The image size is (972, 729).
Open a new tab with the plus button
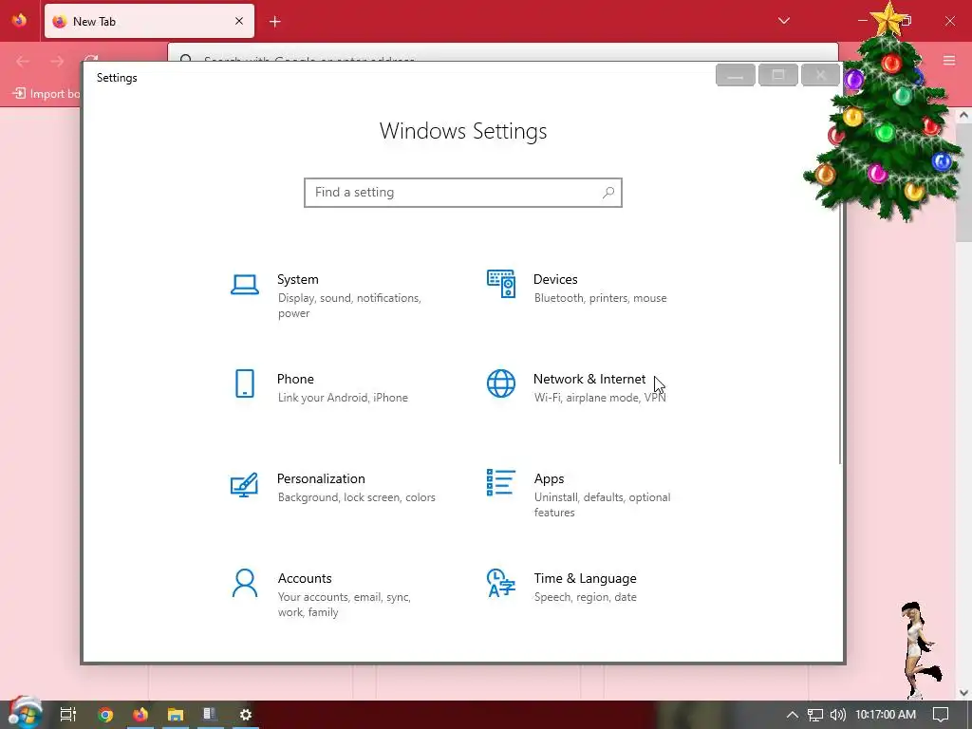(275, 22)
